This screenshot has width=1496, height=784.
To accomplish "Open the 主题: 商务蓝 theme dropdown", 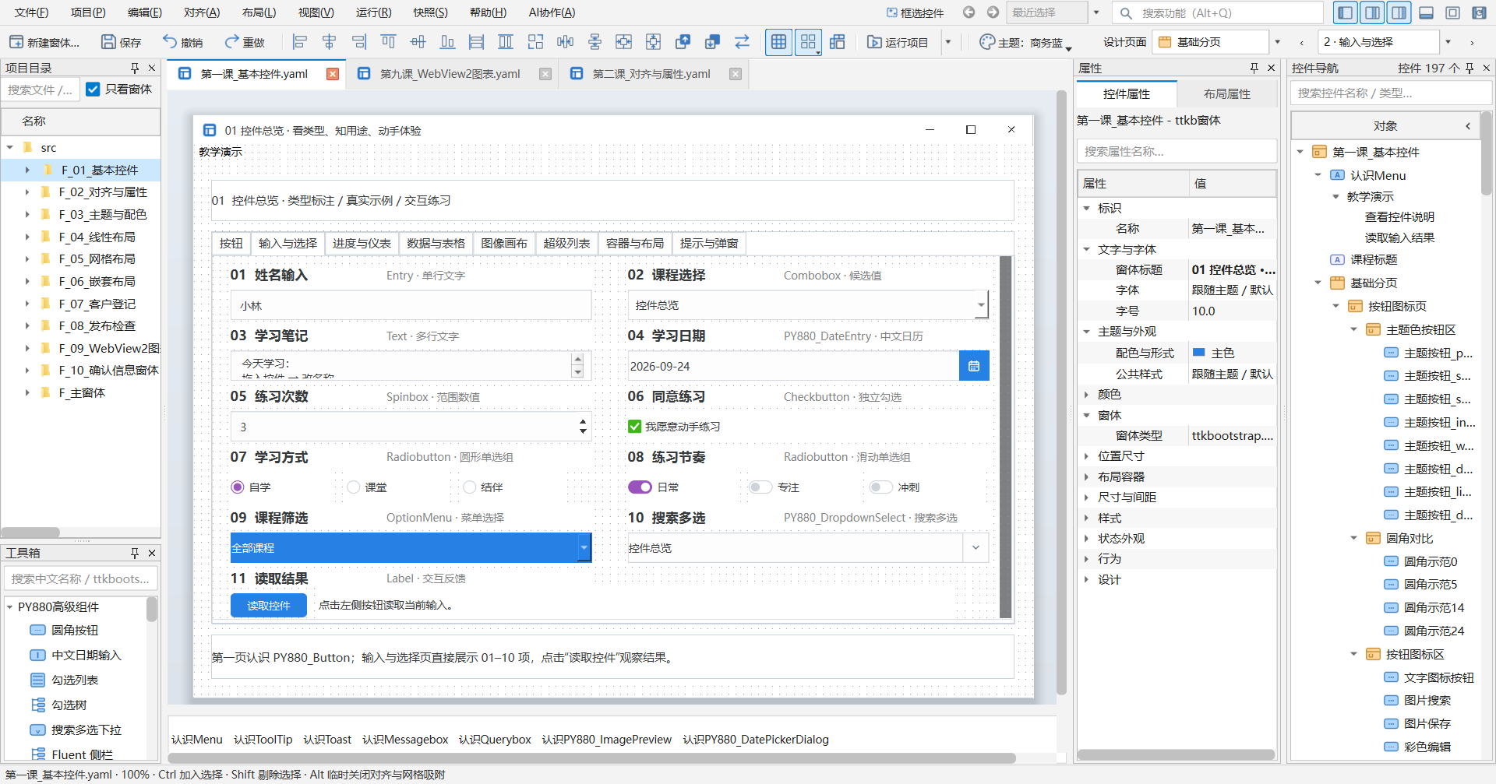I will (1025, 43).
